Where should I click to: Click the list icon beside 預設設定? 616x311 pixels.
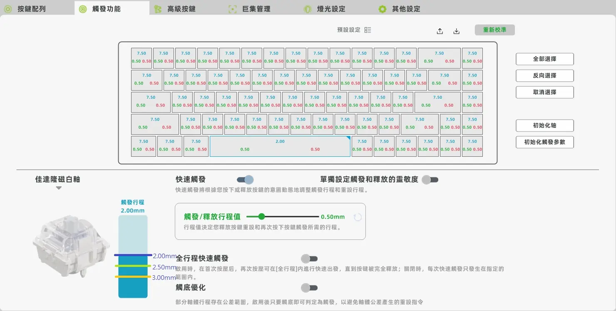(368, 30)
